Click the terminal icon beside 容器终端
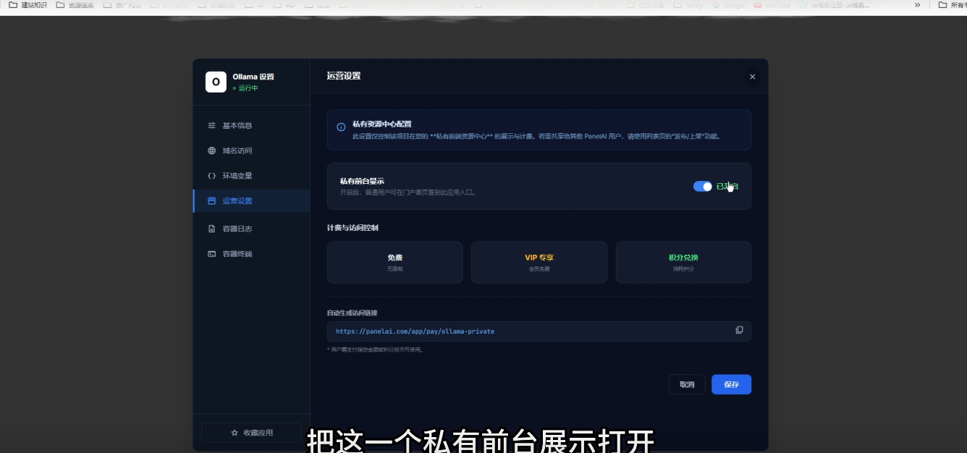Image resolution: width=967 pixels, height=453 pixels. point(212,254)
